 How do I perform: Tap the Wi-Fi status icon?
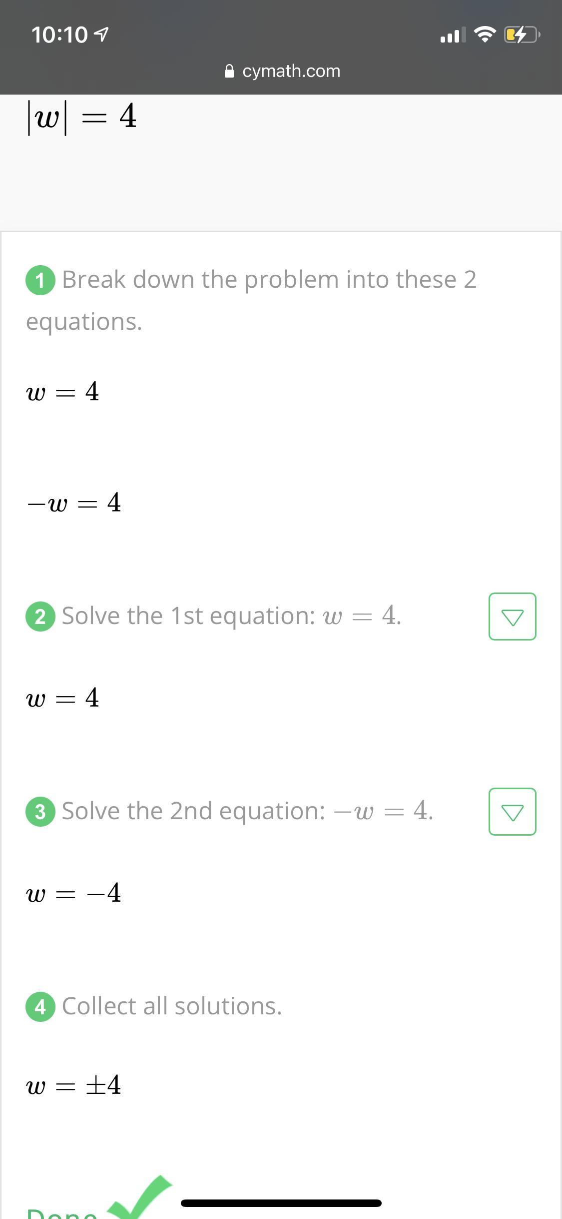[485, 34]
